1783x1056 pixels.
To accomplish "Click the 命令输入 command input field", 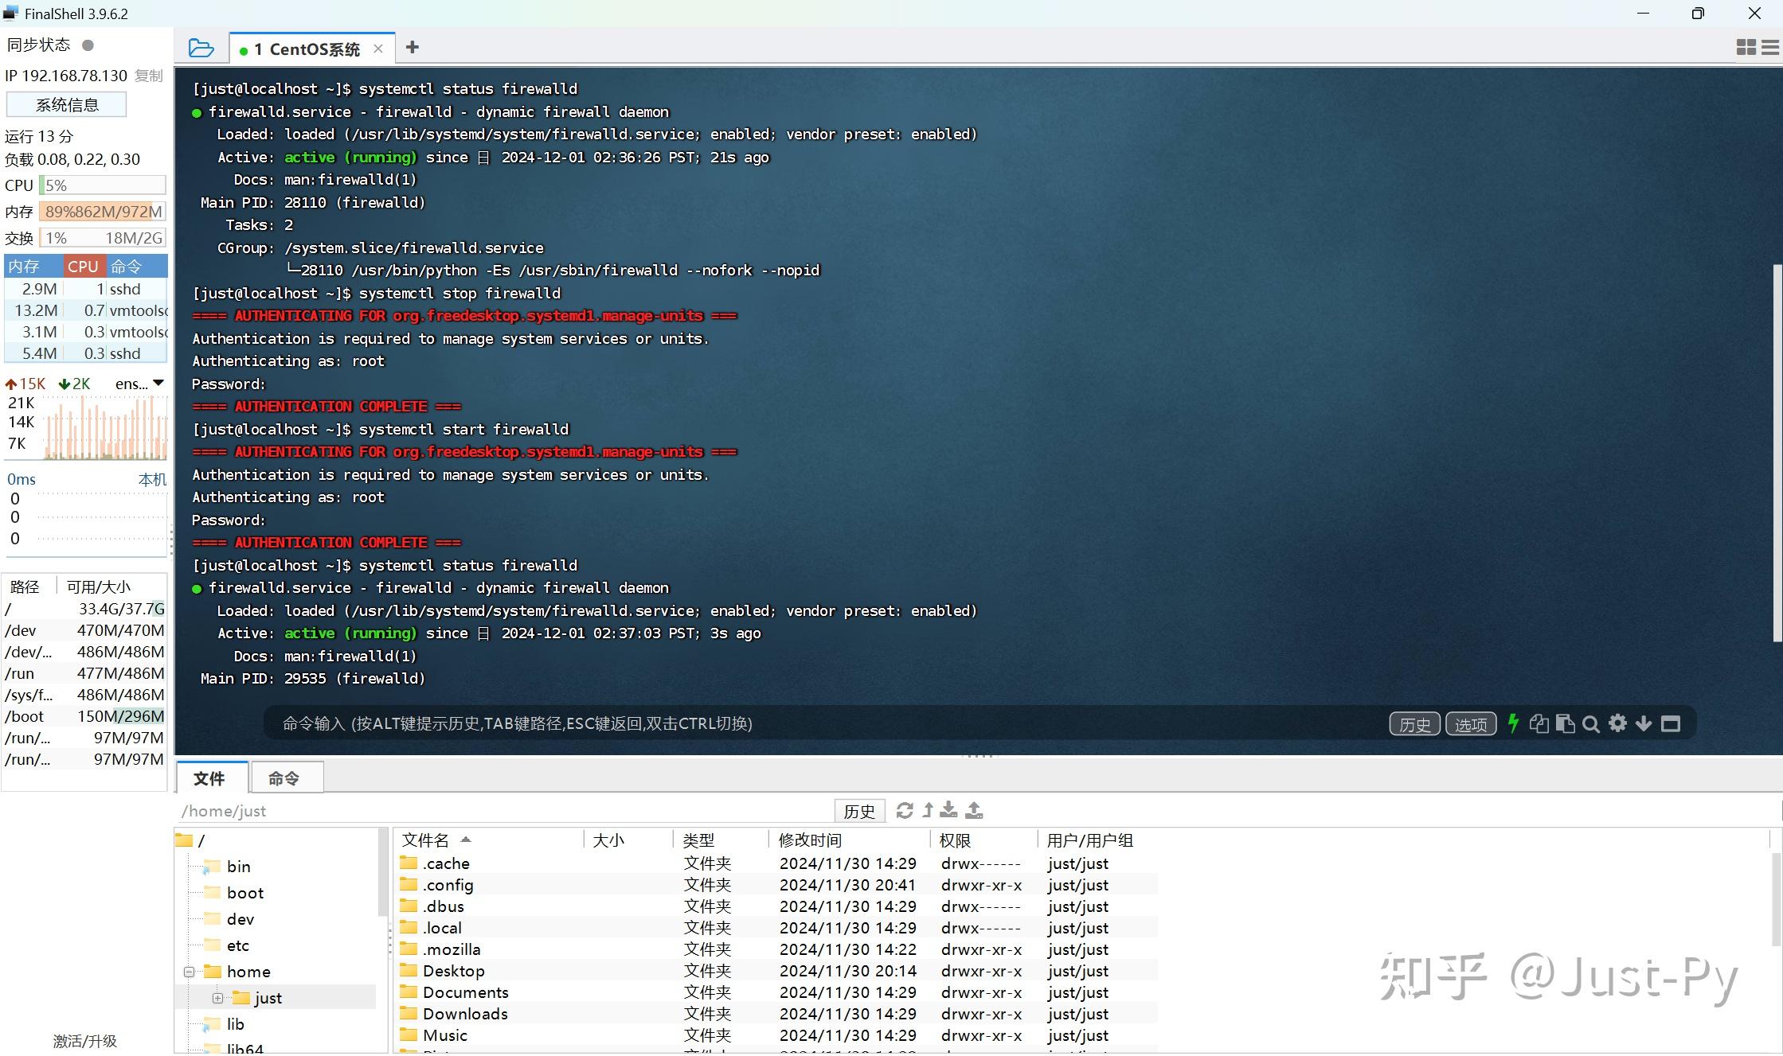I will point(824,723).
